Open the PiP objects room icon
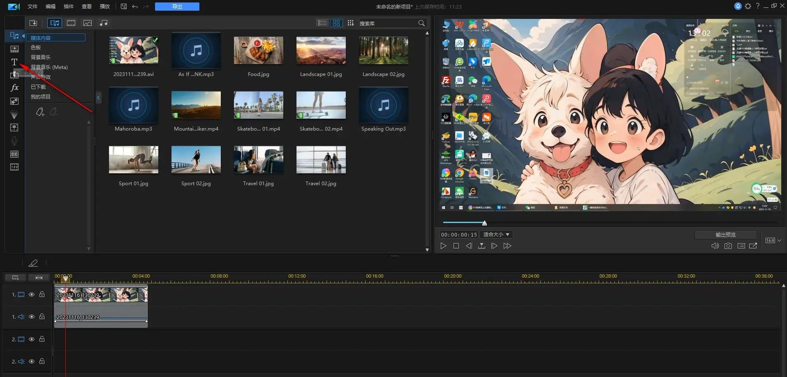The image size is (787, 377). click(x=14, y=101)
